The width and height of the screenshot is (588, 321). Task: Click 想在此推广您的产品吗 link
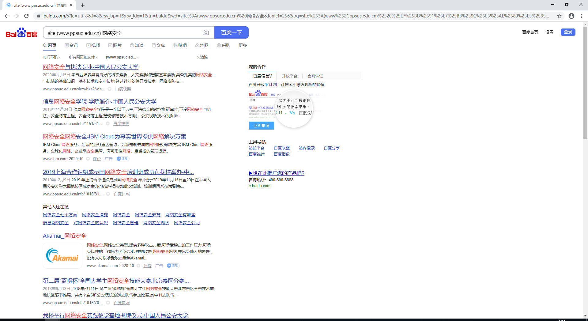[277, 173]
